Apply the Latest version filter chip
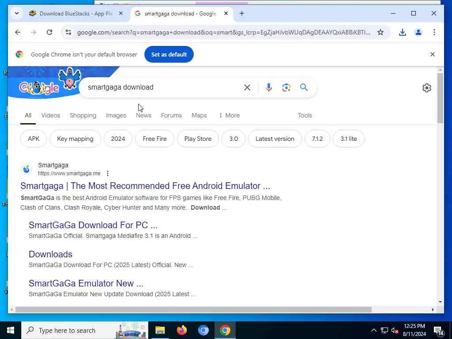 [x=275, y=139]
